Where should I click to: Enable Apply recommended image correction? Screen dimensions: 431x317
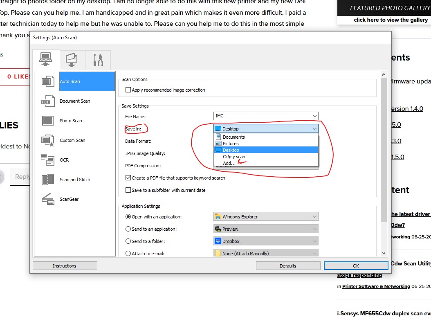128,90
